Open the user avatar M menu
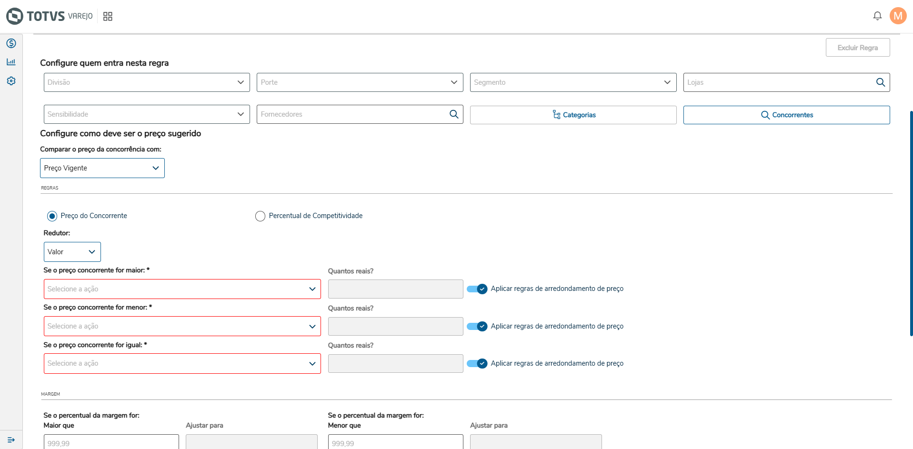The image size is (913, 449). pyautogui.click(x=898, y=16)
